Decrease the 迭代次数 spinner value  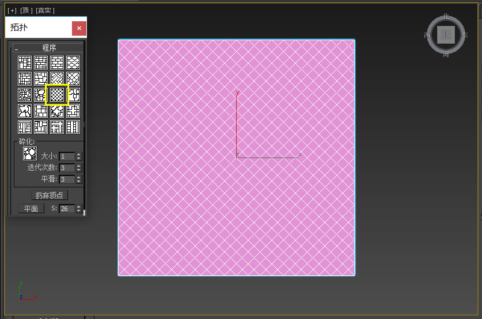[79, 170]
